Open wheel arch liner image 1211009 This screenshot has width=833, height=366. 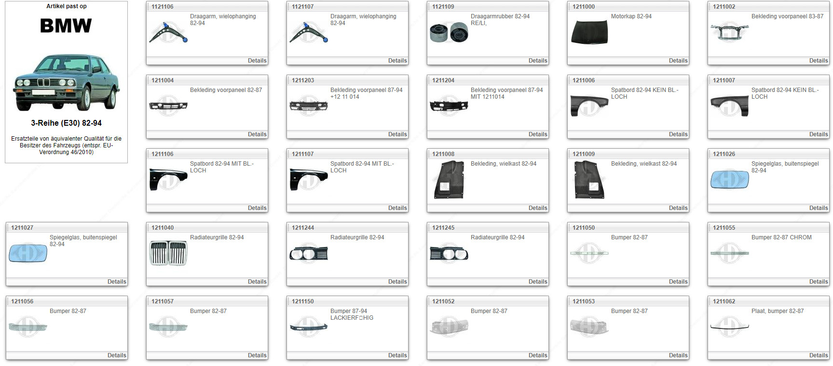[589, 180]
